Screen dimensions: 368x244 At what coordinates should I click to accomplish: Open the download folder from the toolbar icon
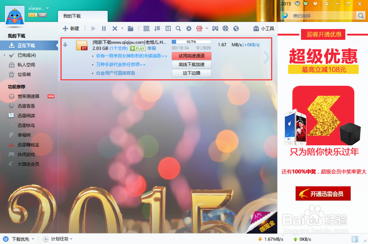(131, 29)
